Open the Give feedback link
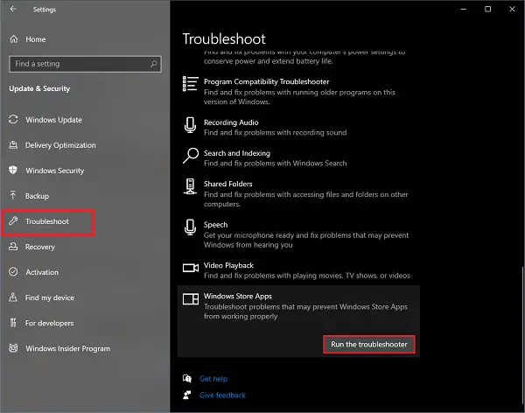 [x=222, y=395]
